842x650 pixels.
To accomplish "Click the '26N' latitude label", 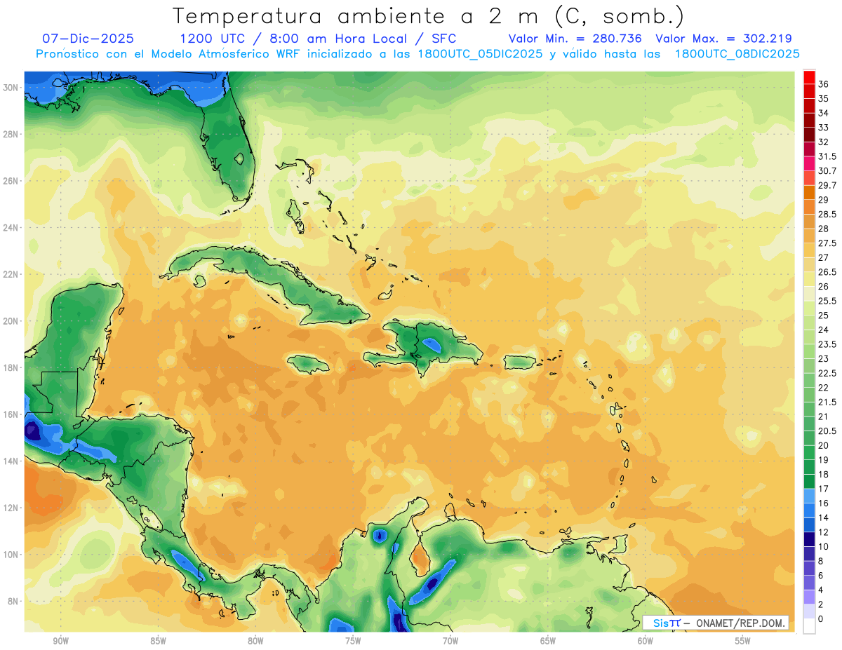I will coord(11,181).
